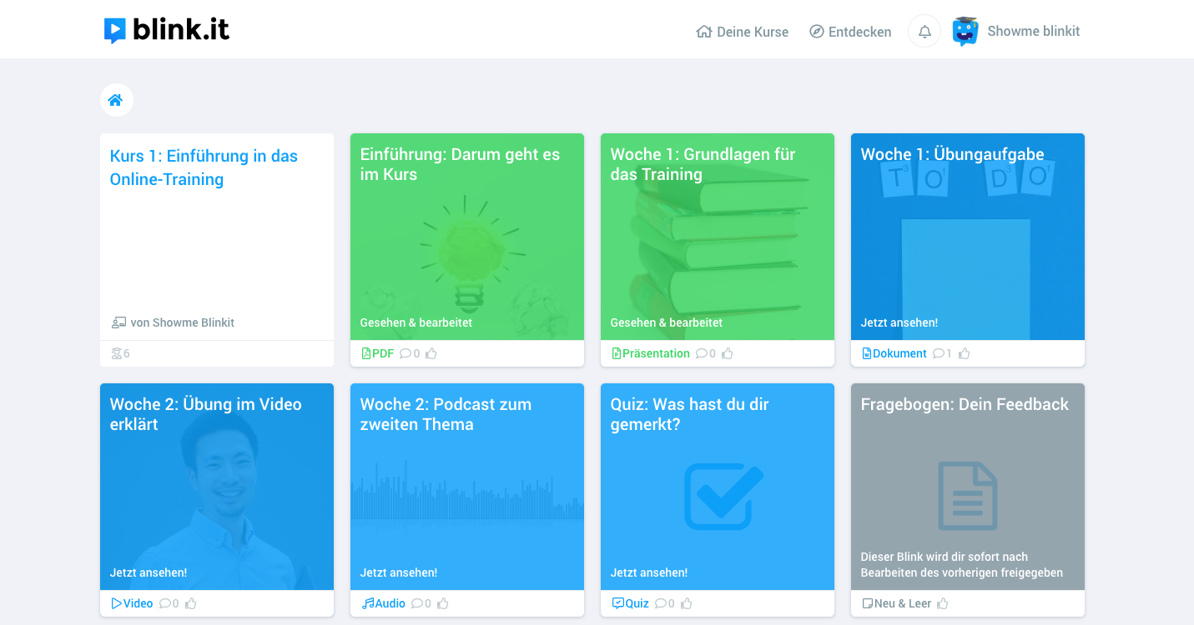Click the Dokument type label
The height and width of the screenshot is (625, 1194).
(894, 353)
